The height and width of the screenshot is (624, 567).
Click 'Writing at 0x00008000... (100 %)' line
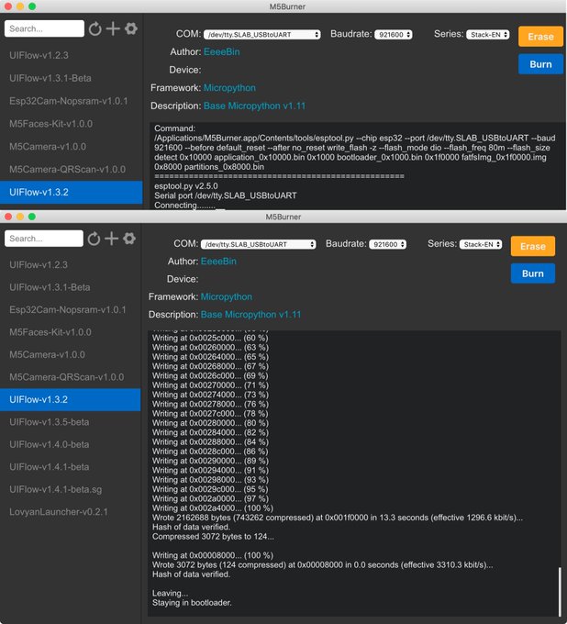tap(213, 555)
